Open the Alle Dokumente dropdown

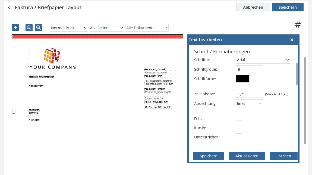[147, 28]
